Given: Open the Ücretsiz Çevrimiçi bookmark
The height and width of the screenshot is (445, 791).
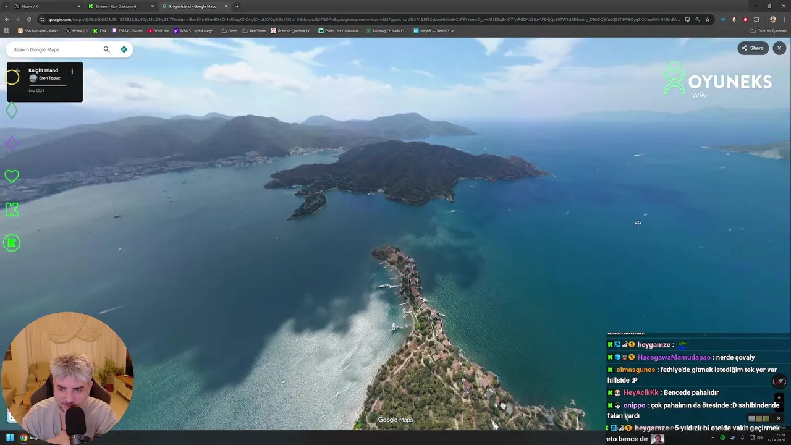Looking at the screenshot, I should pyautogui.click(x=292, y=30).
